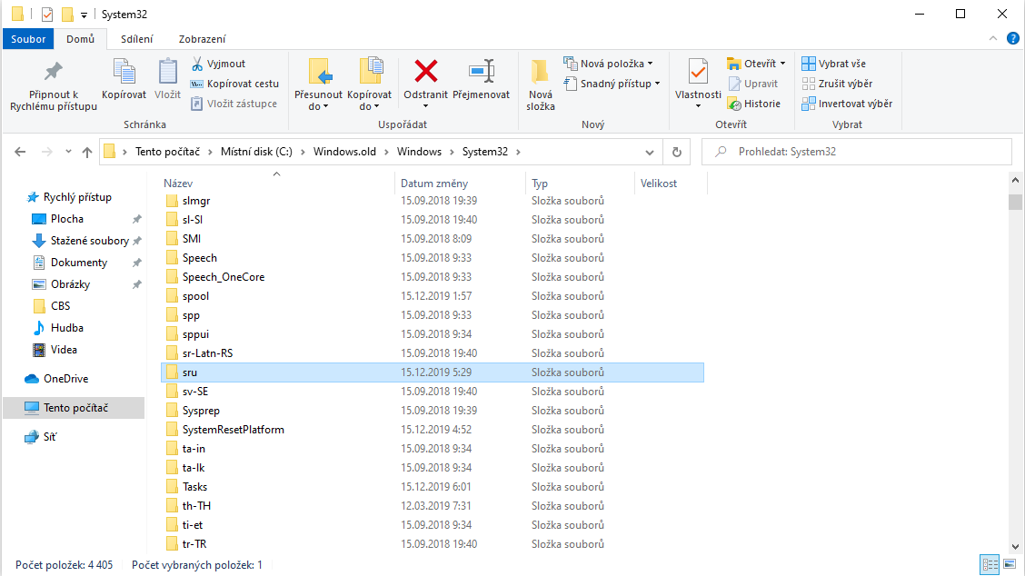Open recent locations dropdown arrow
The image size is (1025, 576).
[68, 152]
